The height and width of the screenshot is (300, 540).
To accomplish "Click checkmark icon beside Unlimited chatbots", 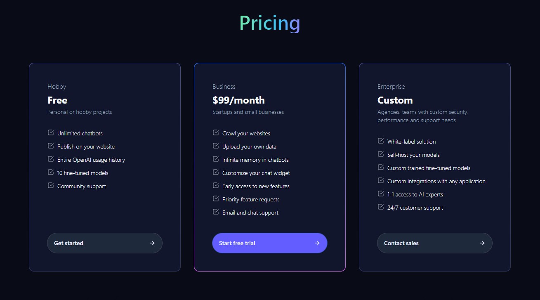I will (x=51, y=133).
